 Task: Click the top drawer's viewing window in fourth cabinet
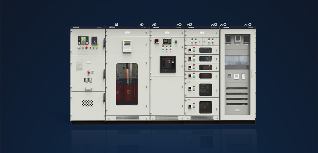coord(205,50)
